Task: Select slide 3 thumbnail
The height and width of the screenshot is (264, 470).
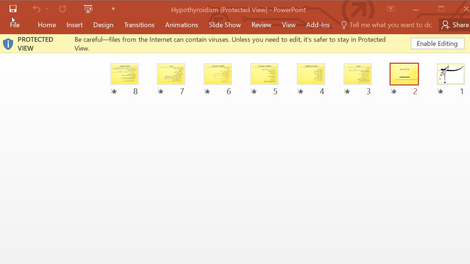Action: pos(357,74)
